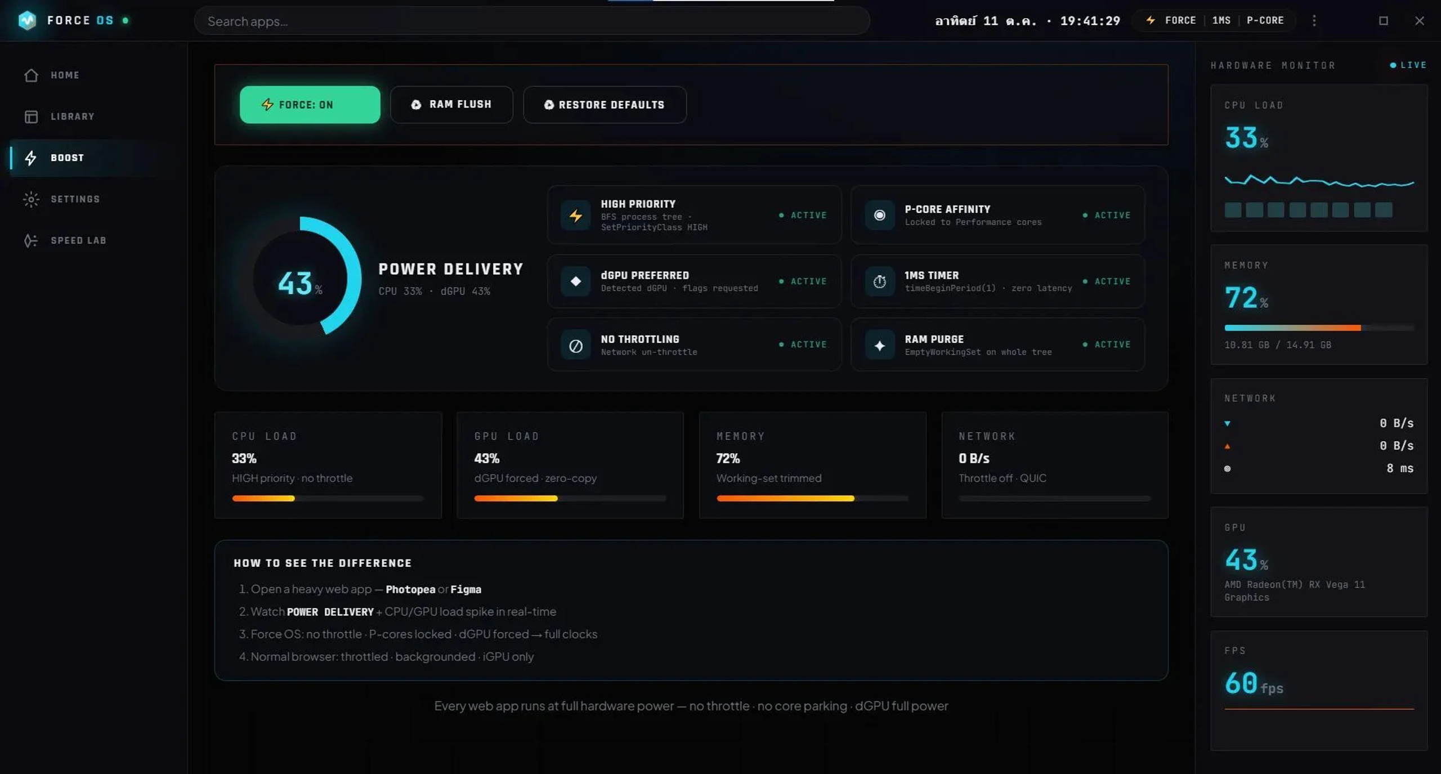Screen dimensions: 1441x774
Task: Click the LIVE indicator in Hardware Monitor
Action: tap(1408, 65)
